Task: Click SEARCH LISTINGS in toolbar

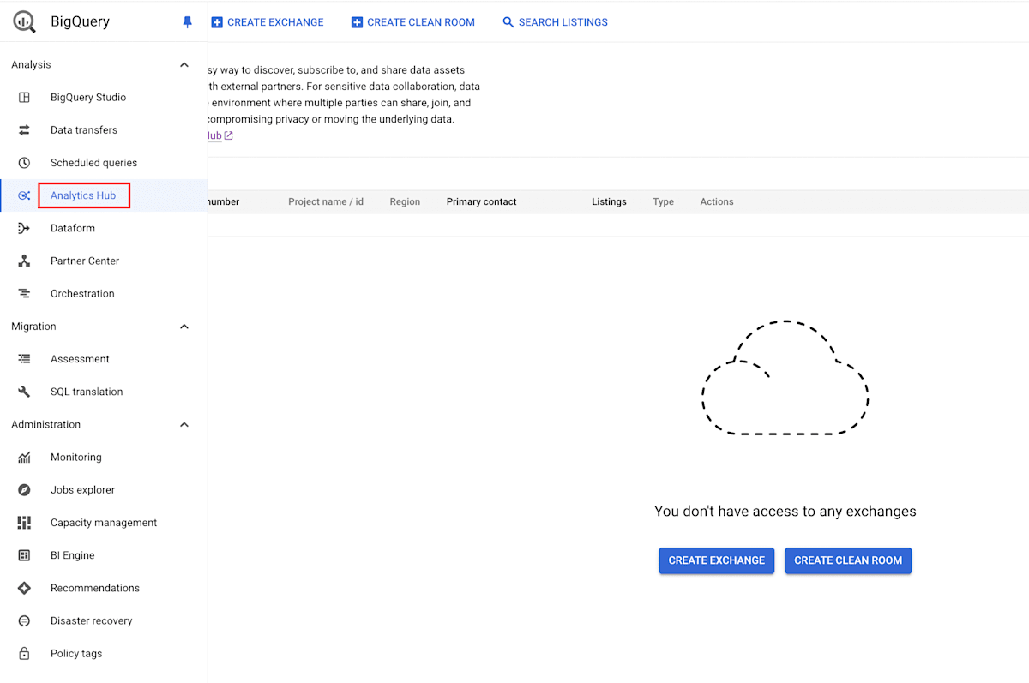Action: [x=555, y=22]
